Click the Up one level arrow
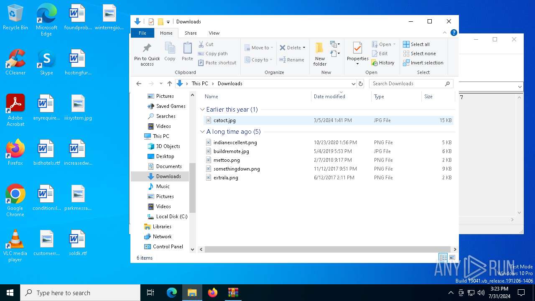This screenshot has width=535, height=301. (169, 84)
